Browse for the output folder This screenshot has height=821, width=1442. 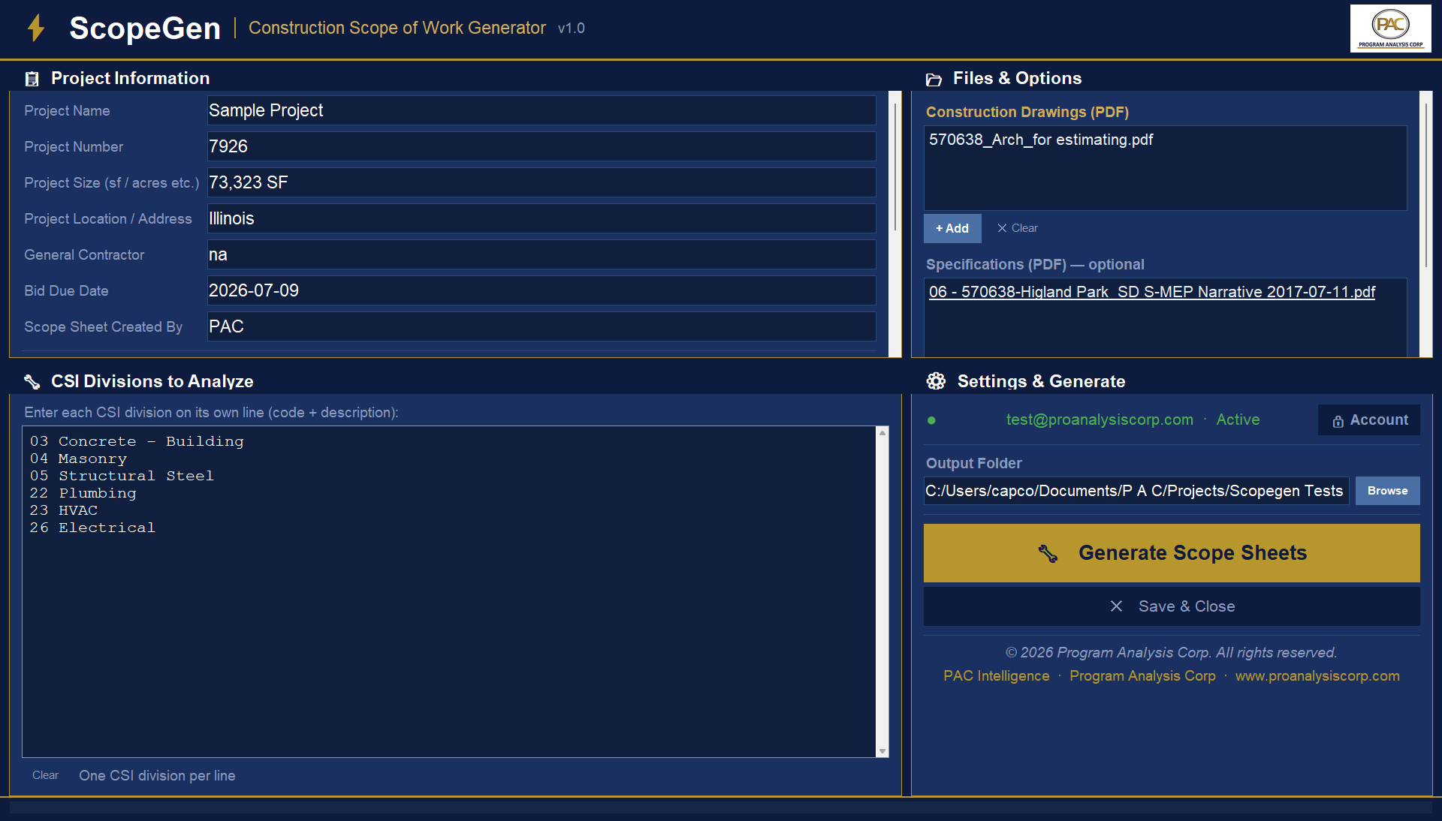pyautogui.click(x=1387, y=491)
